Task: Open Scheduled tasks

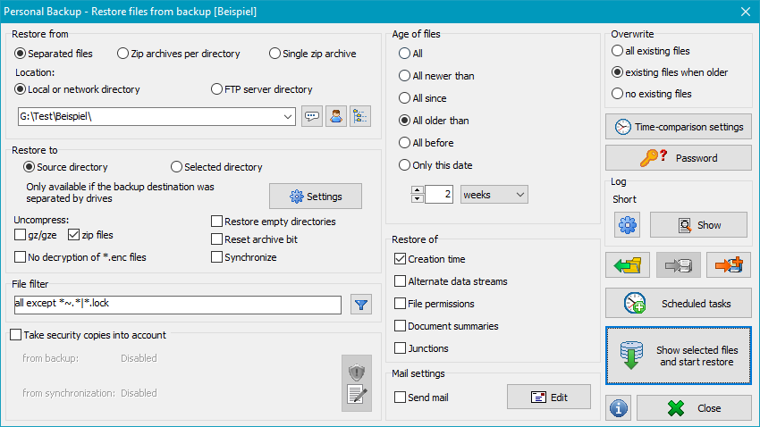Action: click(x=678, y=304)
